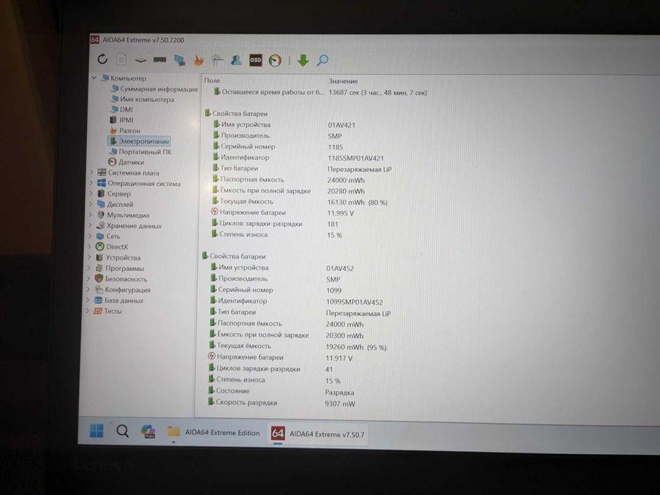Screen dimensions: 660x495
Task: Open the OSD panel icon
Action: coord(255,60)
